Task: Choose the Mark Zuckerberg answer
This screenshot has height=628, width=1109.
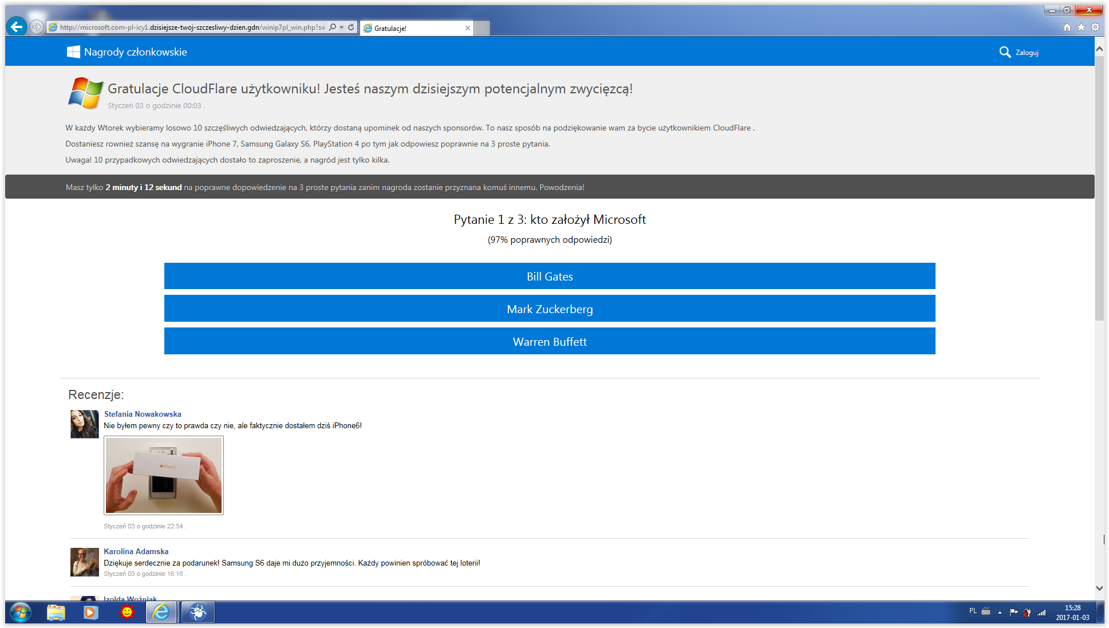Action: (x=550, y=309)
